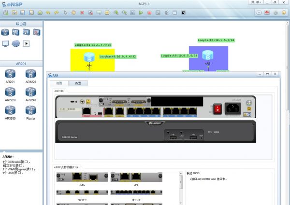Viewport: 290px width, 205px height.
Task: Toggle the red power switch on AR1220
Action: point(217,109)
